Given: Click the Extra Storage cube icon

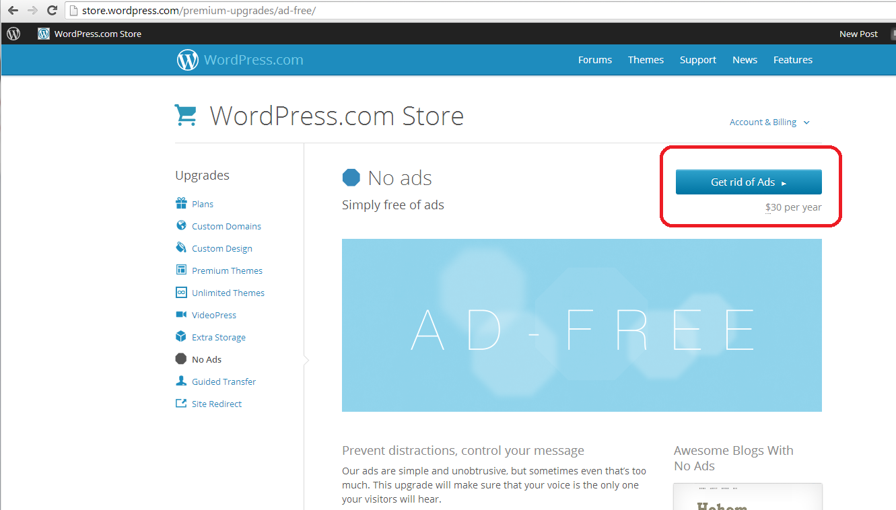Looking at the screenshot, I should click(181, 336).
